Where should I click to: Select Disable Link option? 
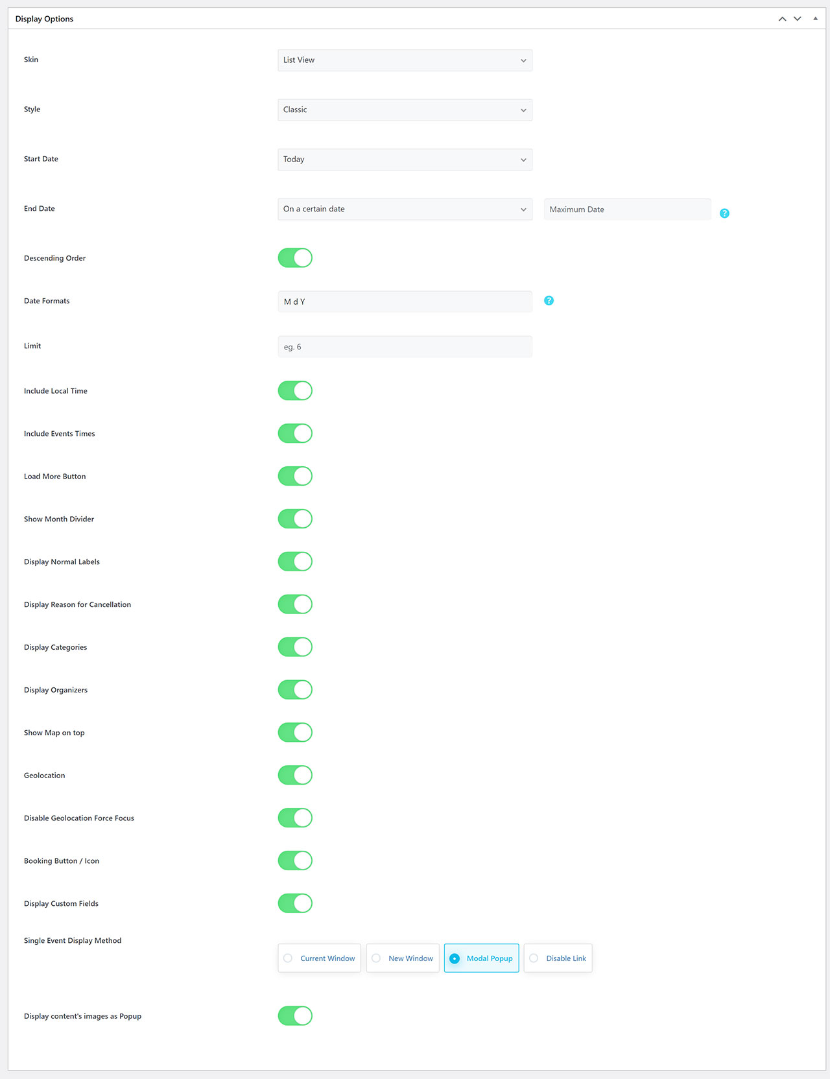tap(558, 958)
